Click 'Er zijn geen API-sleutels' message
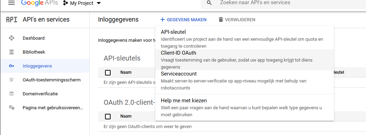 (129, 82)
